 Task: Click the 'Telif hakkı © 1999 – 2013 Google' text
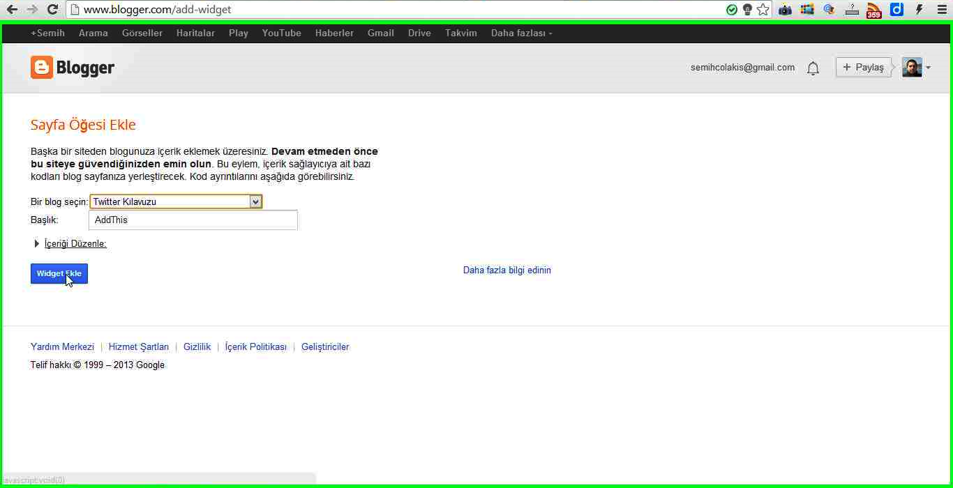[x=98, y=365]
